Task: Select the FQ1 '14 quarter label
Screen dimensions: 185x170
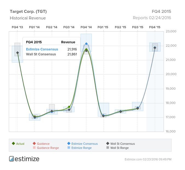Action: (x=34, y=27)
